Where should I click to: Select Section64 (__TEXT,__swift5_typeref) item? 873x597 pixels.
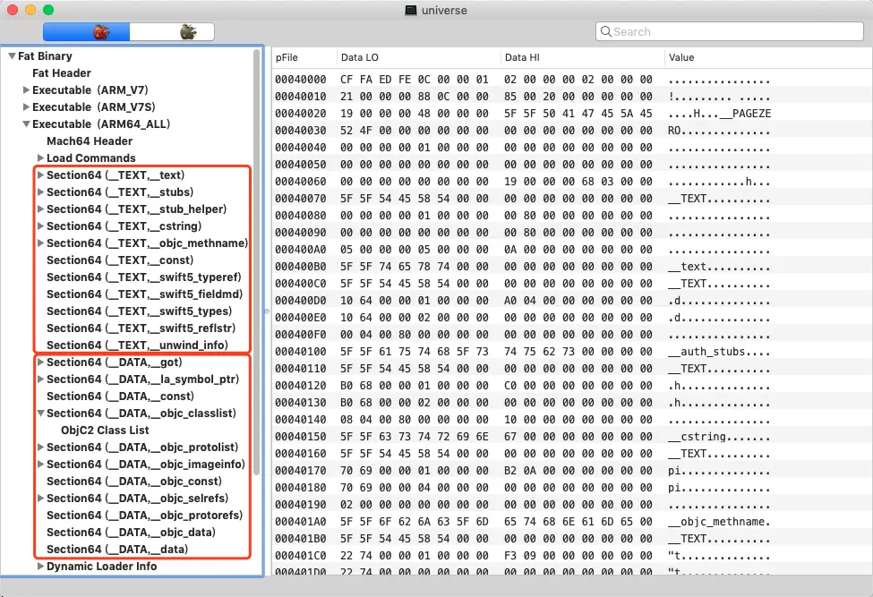[x=143, y=277]
